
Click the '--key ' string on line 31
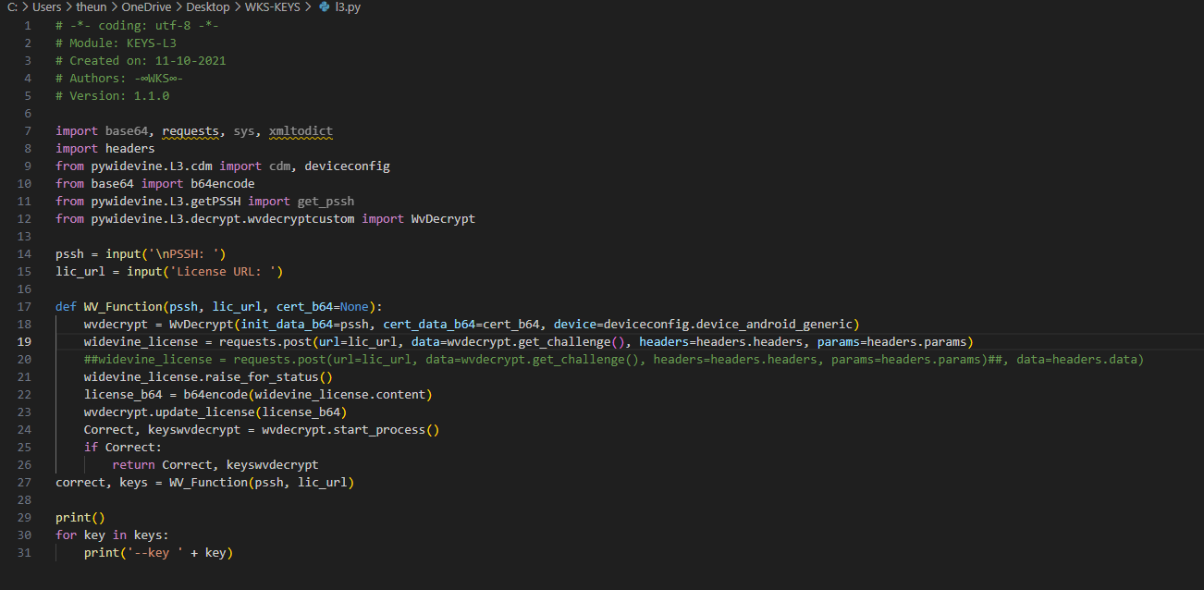[x=155, y=553]
